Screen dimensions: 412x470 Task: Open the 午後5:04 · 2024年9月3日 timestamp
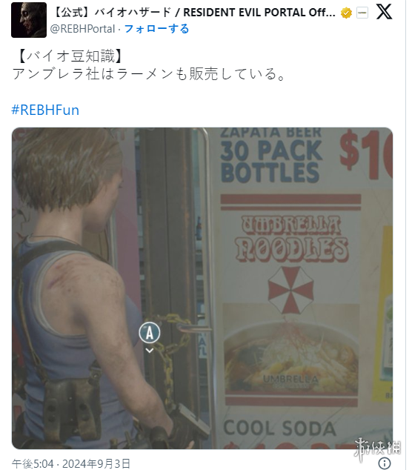tap(71, 464)
